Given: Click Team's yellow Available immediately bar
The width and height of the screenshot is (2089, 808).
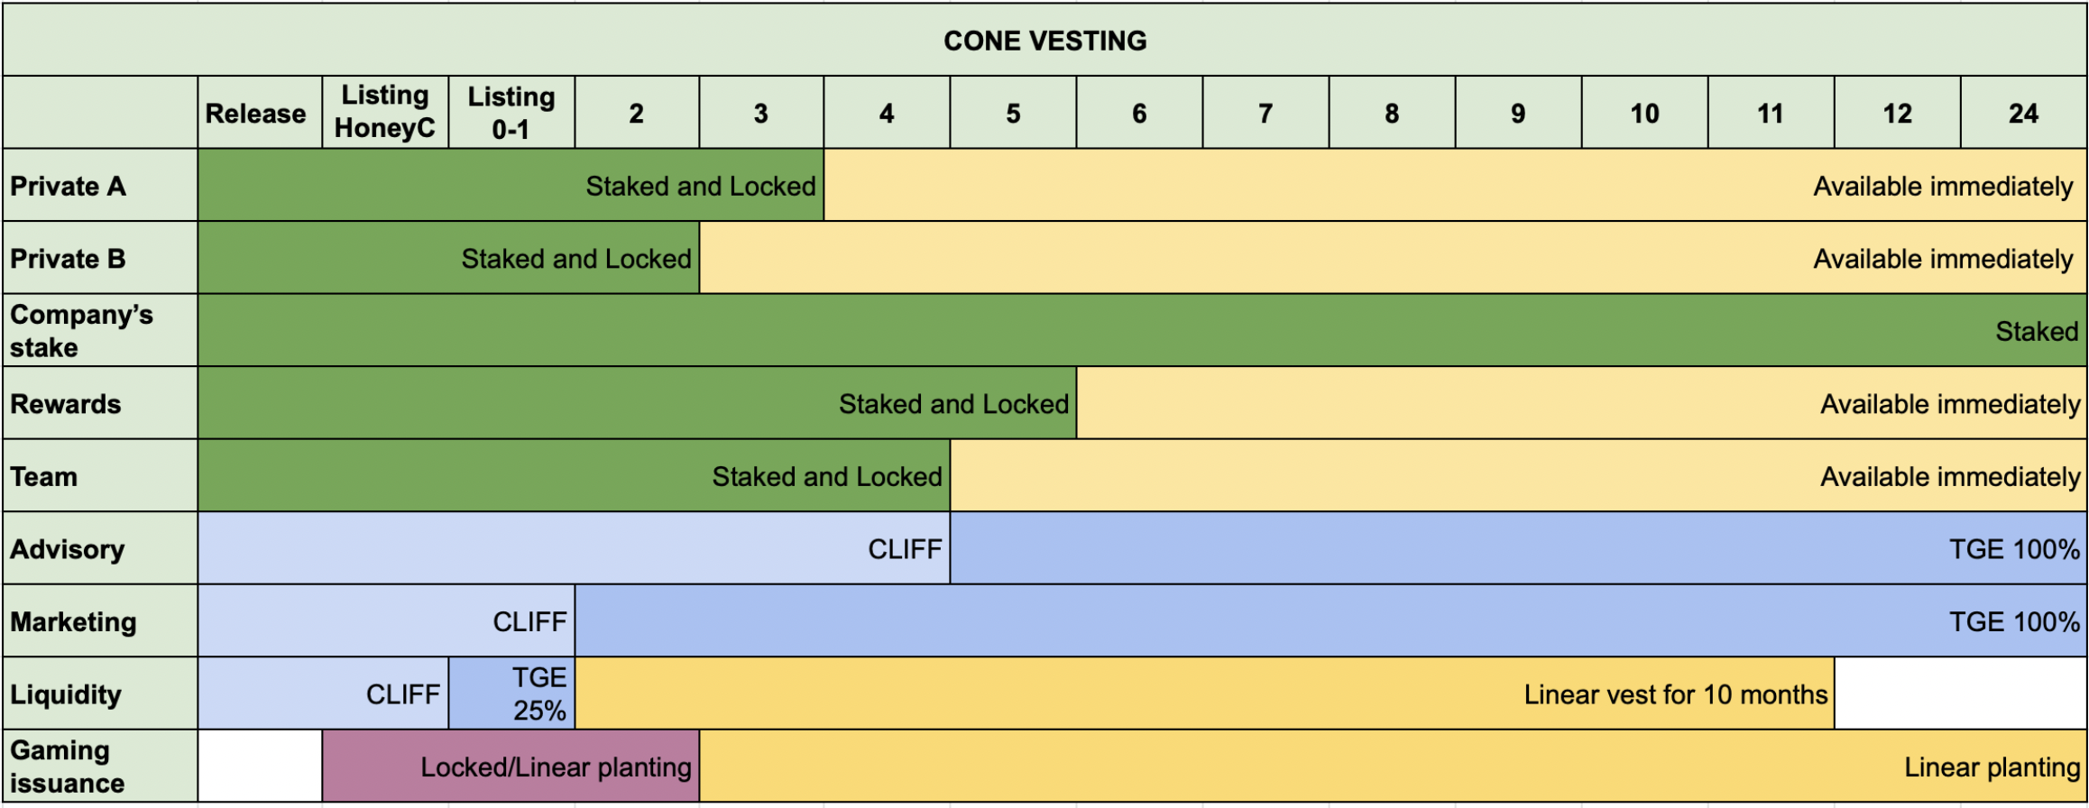Looking at the screenshot, I should pyautogui.click(x=1517, y=476).
